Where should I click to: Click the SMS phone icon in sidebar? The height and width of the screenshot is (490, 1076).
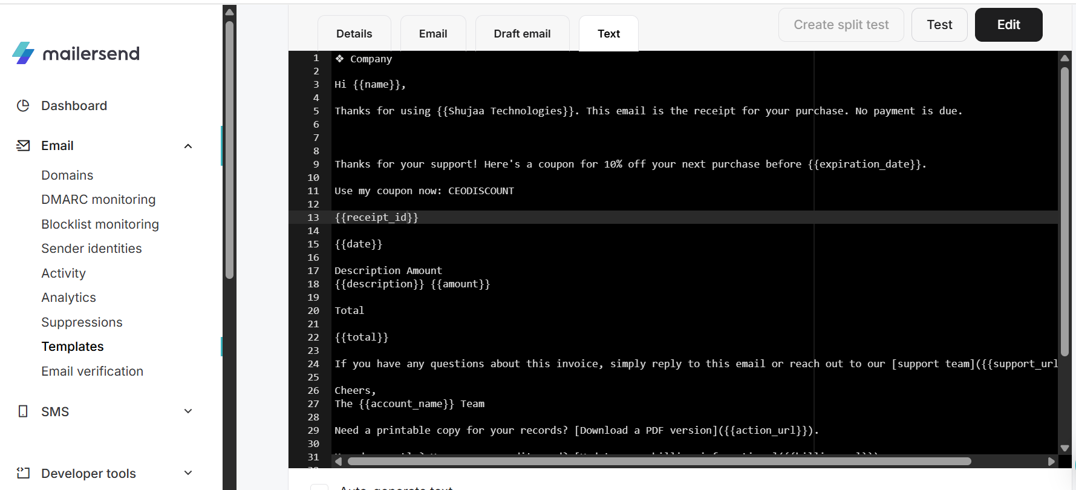click(x=23, y=411)
